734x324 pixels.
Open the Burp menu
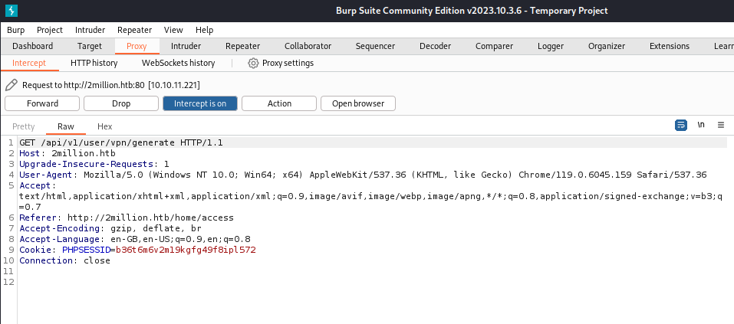(15, 30)
